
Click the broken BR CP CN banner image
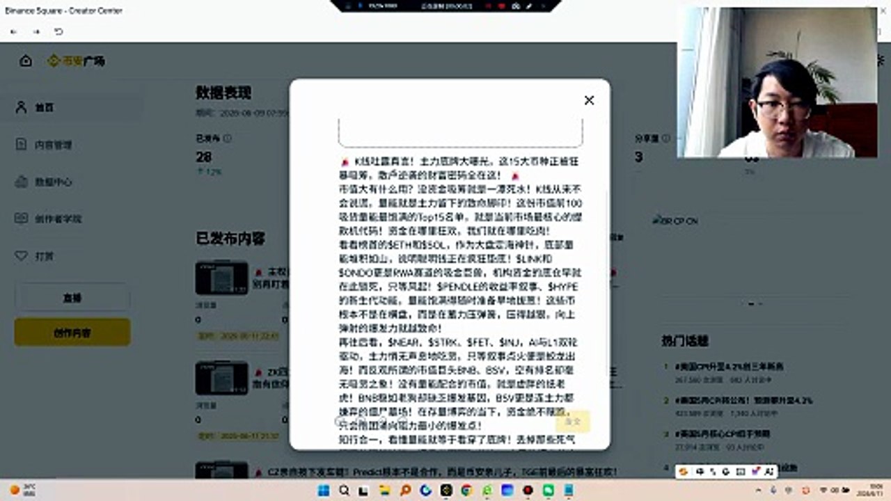(675, 221)
